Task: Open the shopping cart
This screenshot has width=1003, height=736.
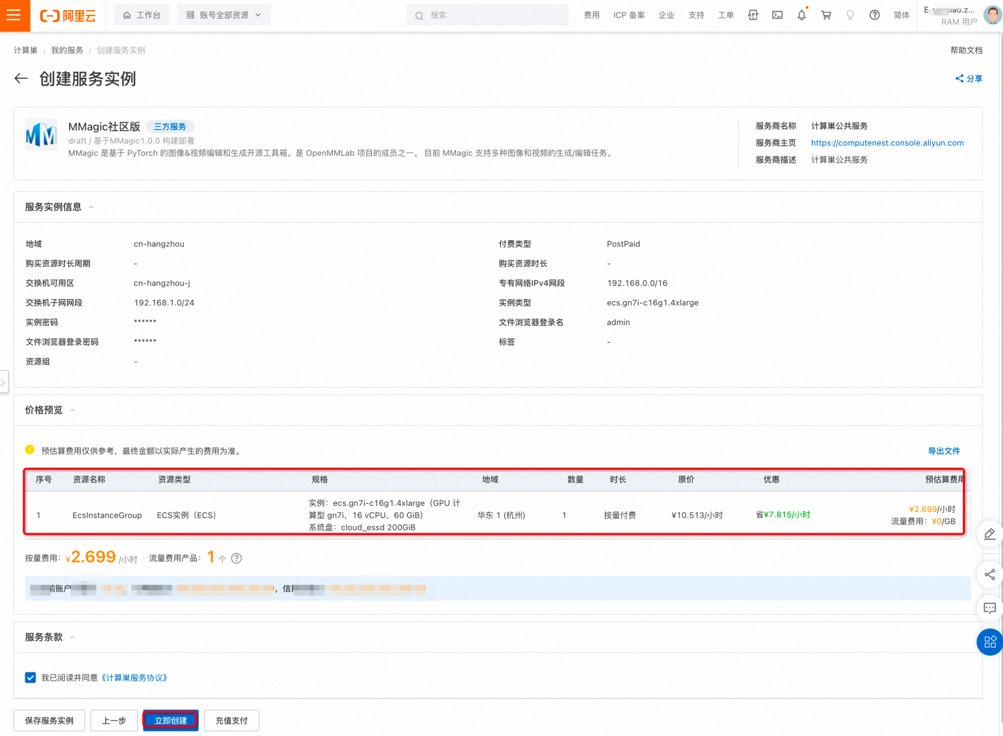Action: (826, 15)
